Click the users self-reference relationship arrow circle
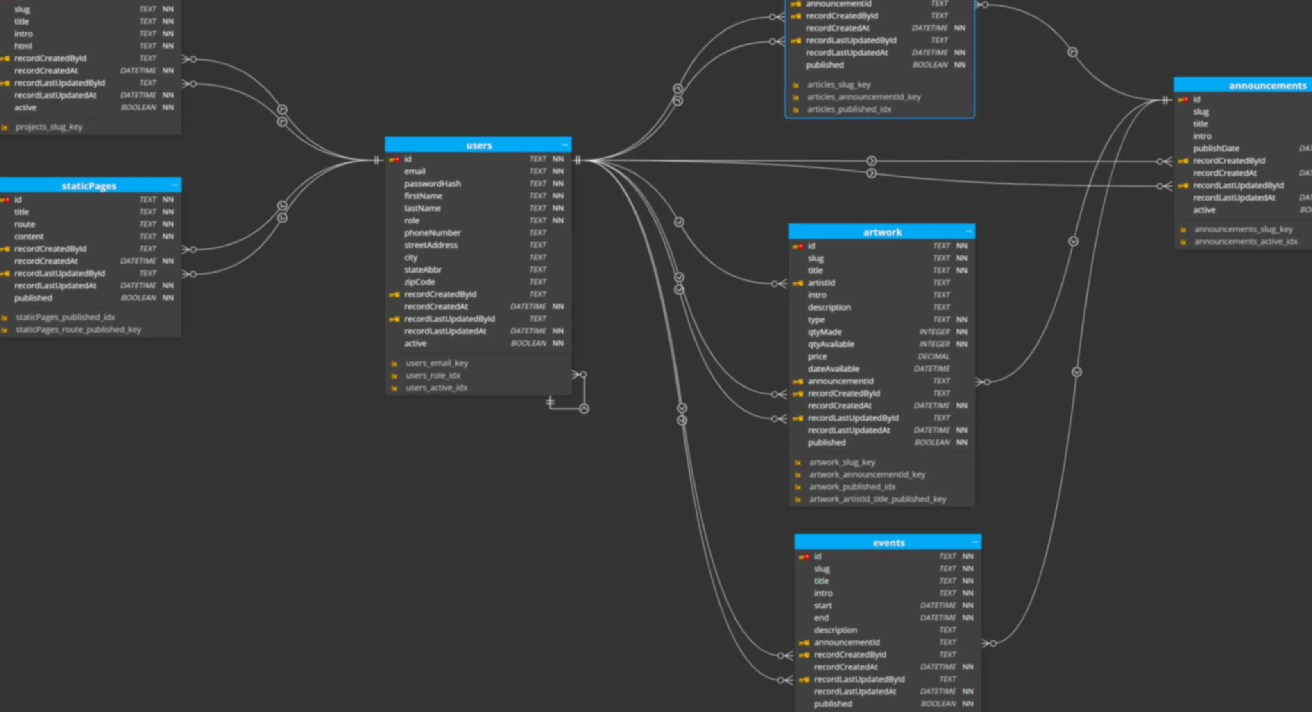Image resolution: width=1312 pixels, height=712 pixels. pyautogui.click(x=584, y=409)
